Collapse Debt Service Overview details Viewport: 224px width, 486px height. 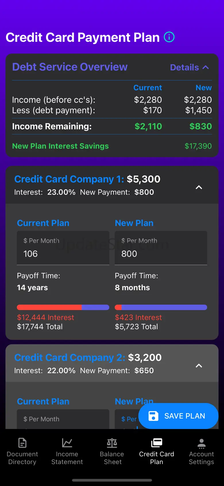pos(206,67)
